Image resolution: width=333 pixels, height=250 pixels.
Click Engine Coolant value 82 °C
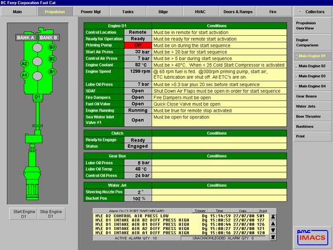138,65
